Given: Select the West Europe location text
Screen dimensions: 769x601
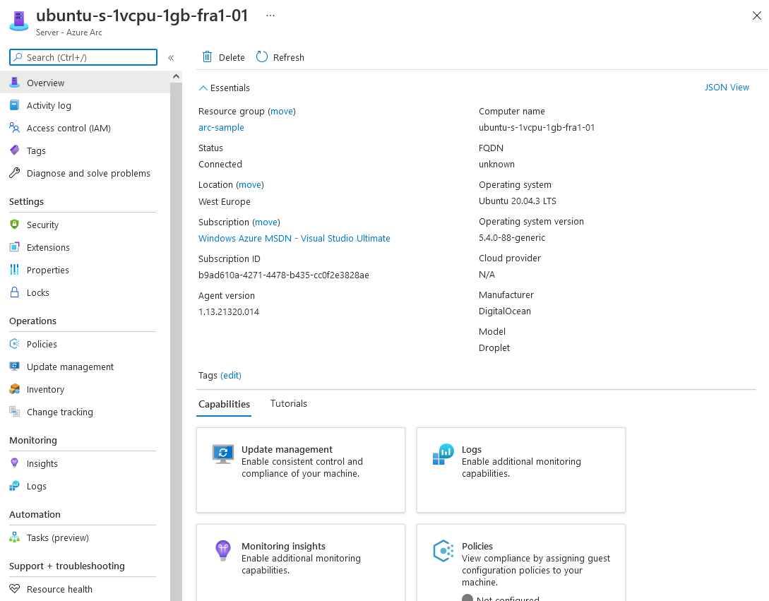Looking at the screenshot, I should click(x=224, y=201).
